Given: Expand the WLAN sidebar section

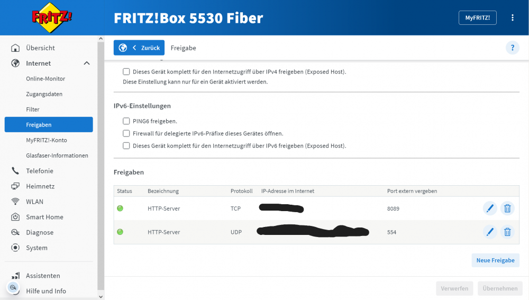Looking at the screenshot, I should (34, 202).
